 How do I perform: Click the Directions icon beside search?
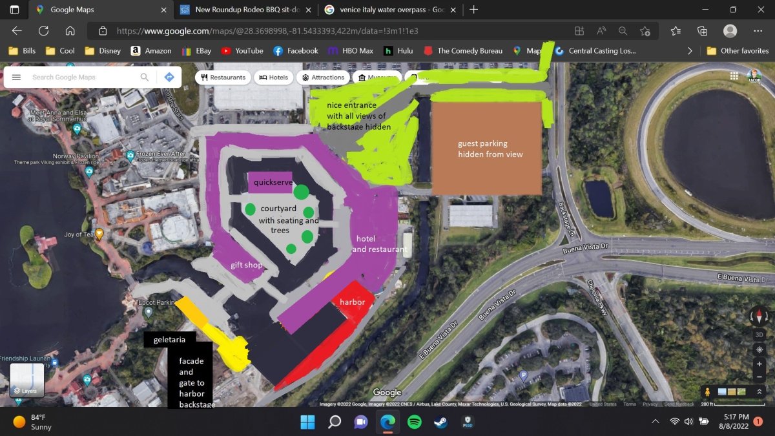click(169, 77)
